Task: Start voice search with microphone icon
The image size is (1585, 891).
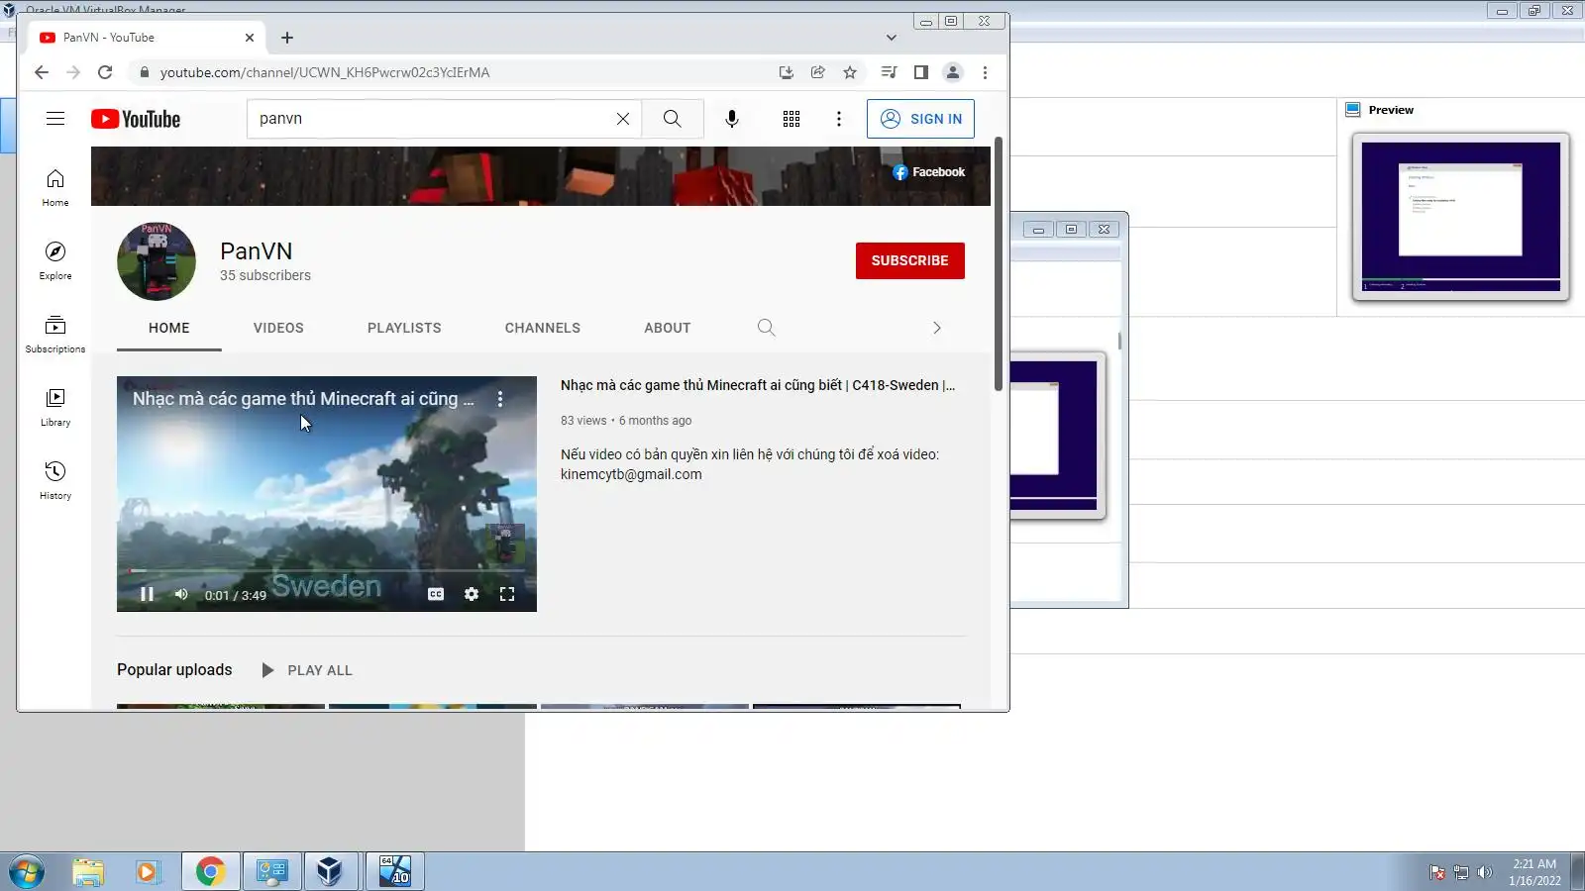Action: 732,119
